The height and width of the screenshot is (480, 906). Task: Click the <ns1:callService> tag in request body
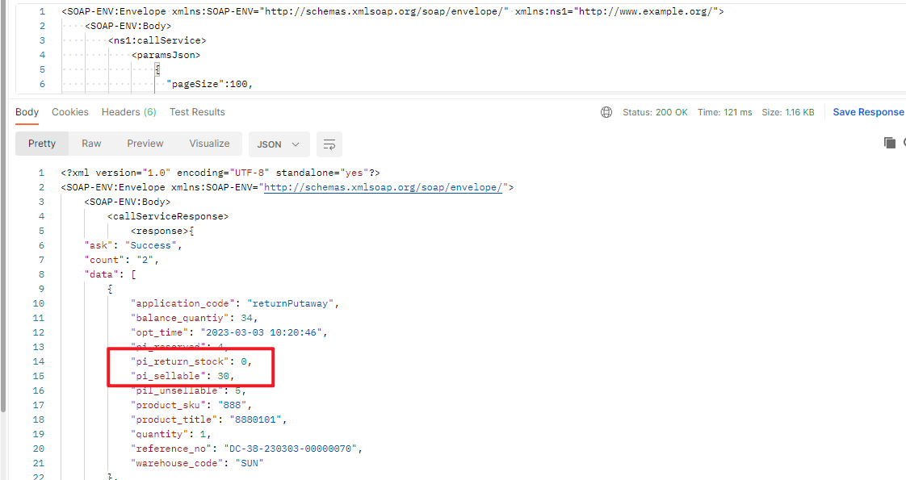[157, 40]
